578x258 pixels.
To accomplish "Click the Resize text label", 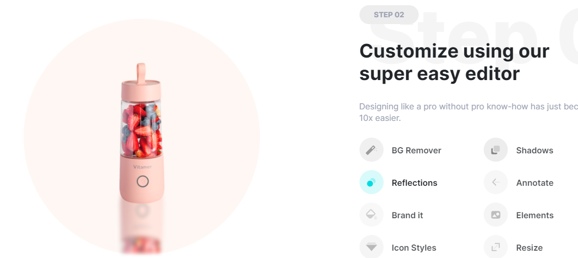I will [529, 248].
